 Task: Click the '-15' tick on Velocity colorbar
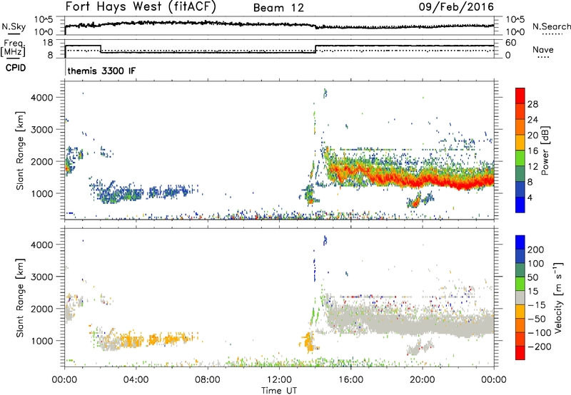click(536, 305)
